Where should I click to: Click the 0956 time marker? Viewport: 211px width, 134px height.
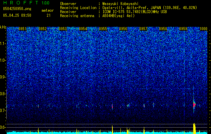[x=123, y=29]
